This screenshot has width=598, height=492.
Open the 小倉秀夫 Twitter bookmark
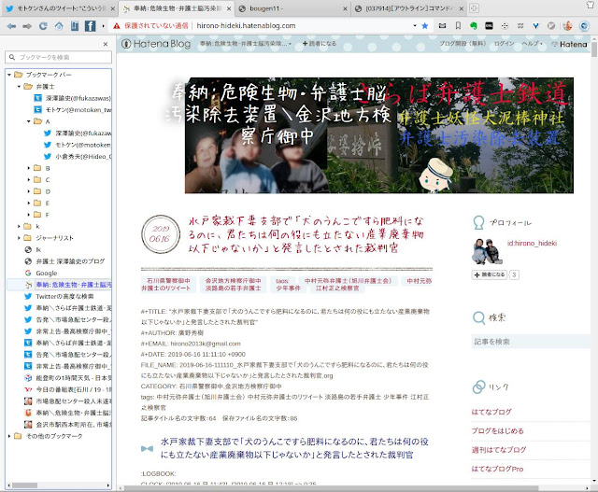click(78, 157)
